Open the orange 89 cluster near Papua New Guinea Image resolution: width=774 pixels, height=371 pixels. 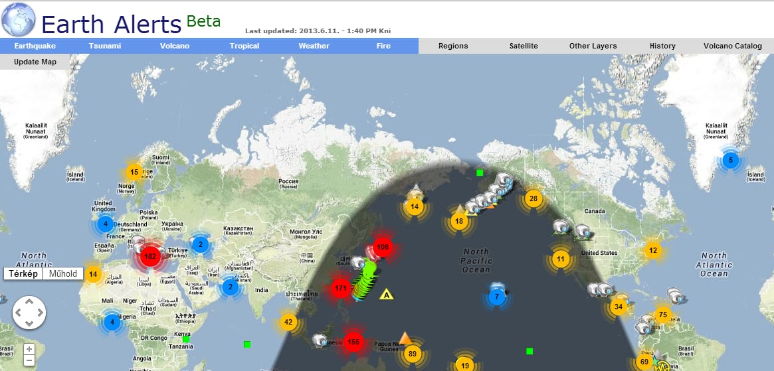[413, 354]
